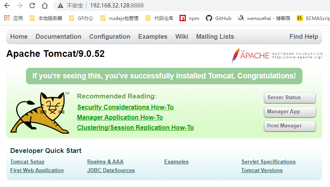Open the 本地服务器 bookmark folder

click(46, 18)
